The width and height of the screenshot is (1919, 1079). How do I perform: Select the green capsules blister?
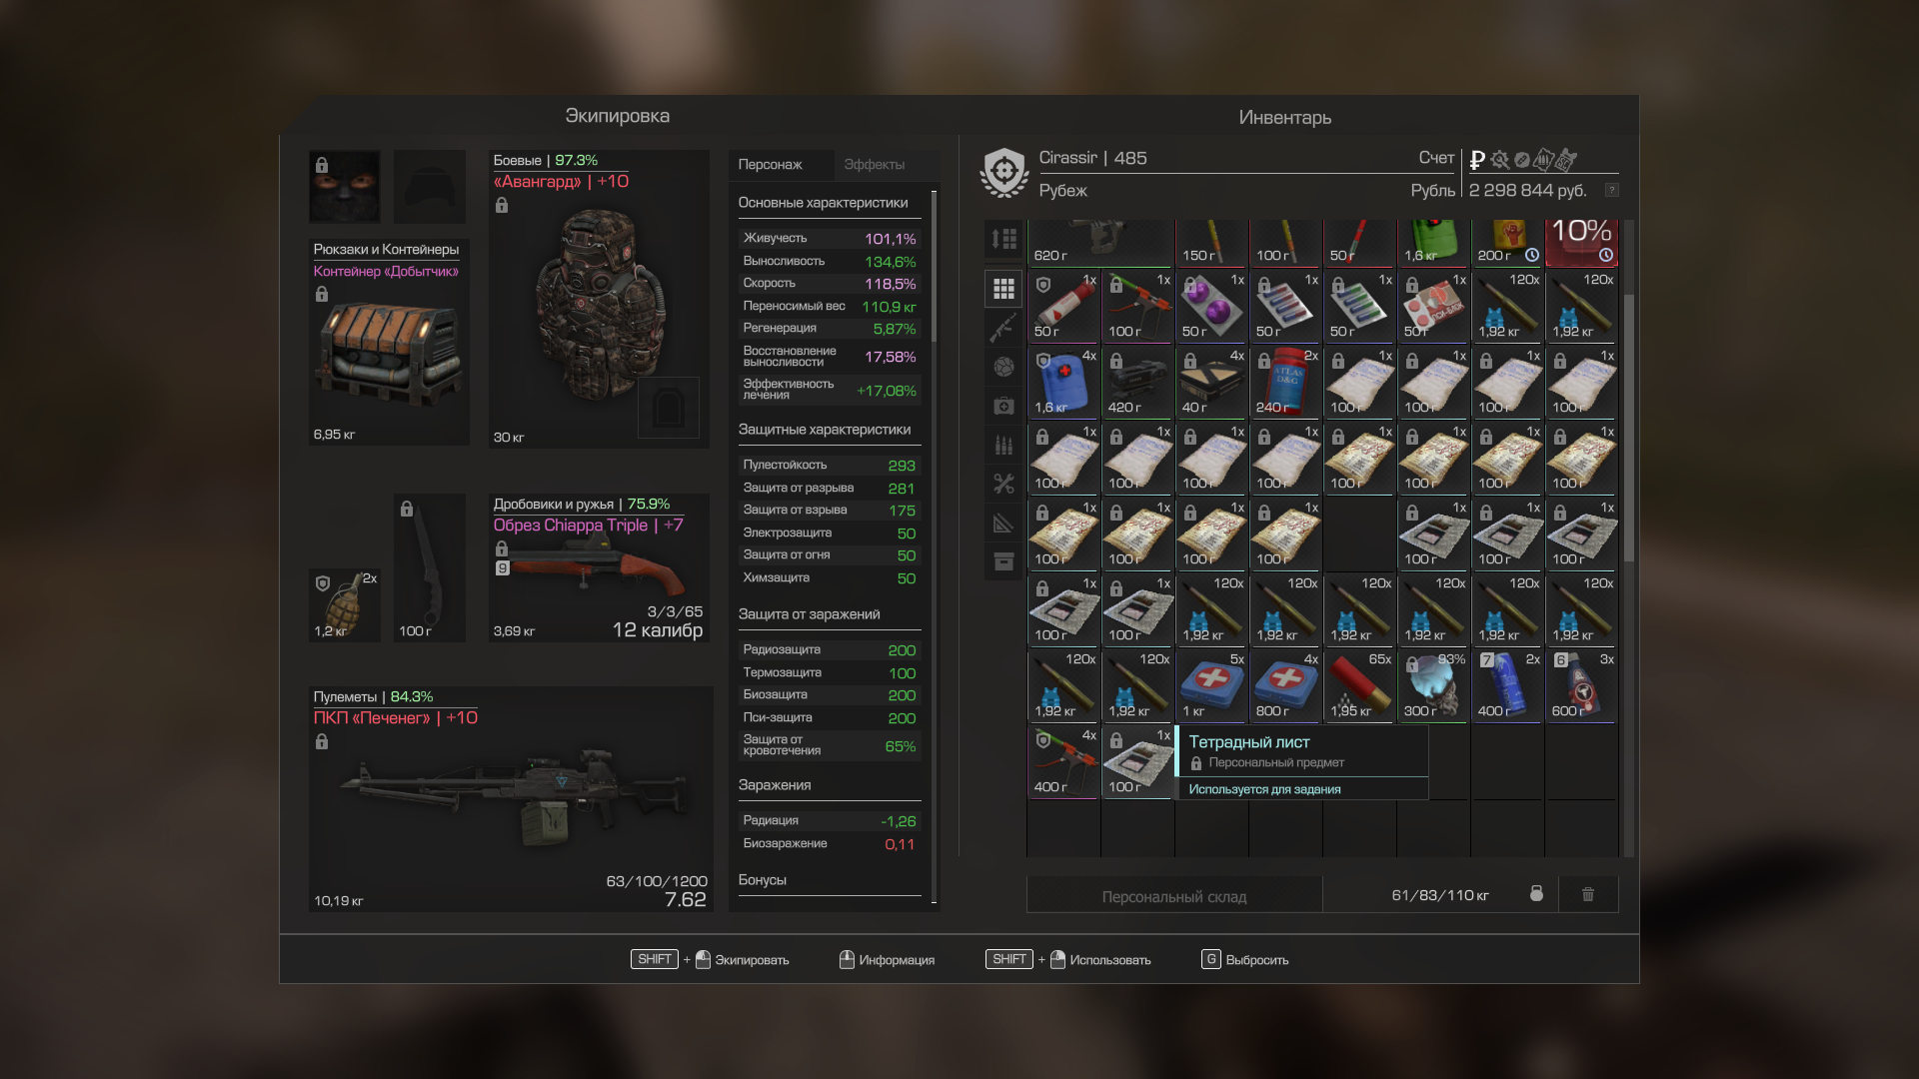(1360, 307)
